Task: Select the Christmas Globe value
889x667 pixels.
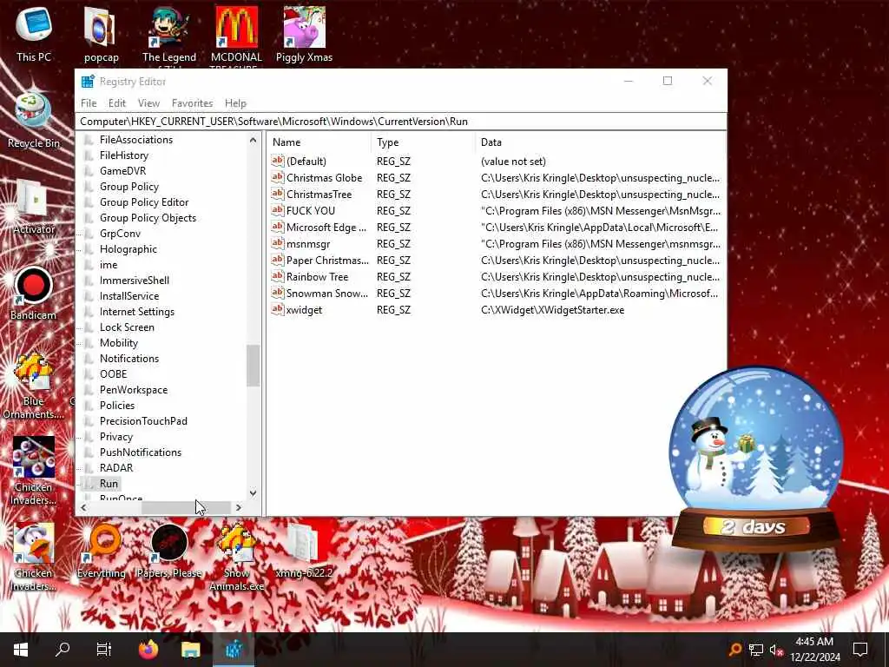Action: pyautogui.click(x=325, y=177)
